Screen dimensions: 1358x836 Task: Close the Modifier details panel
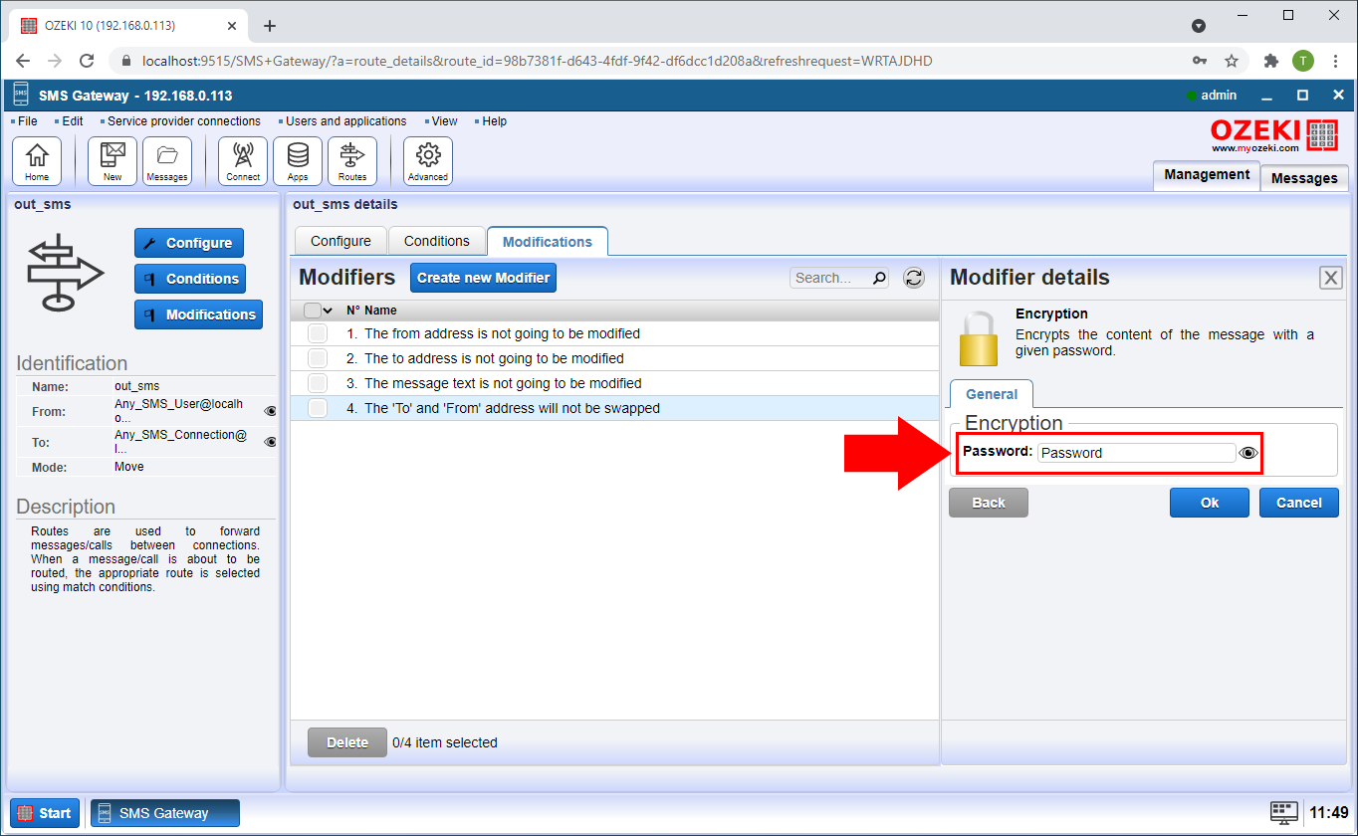coord(1330,278)
